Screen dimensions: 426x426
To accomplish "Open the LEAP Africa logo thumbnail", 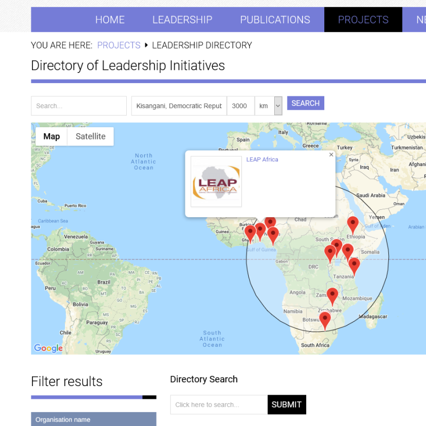I will pyautogui.click(x=216, y=182).
